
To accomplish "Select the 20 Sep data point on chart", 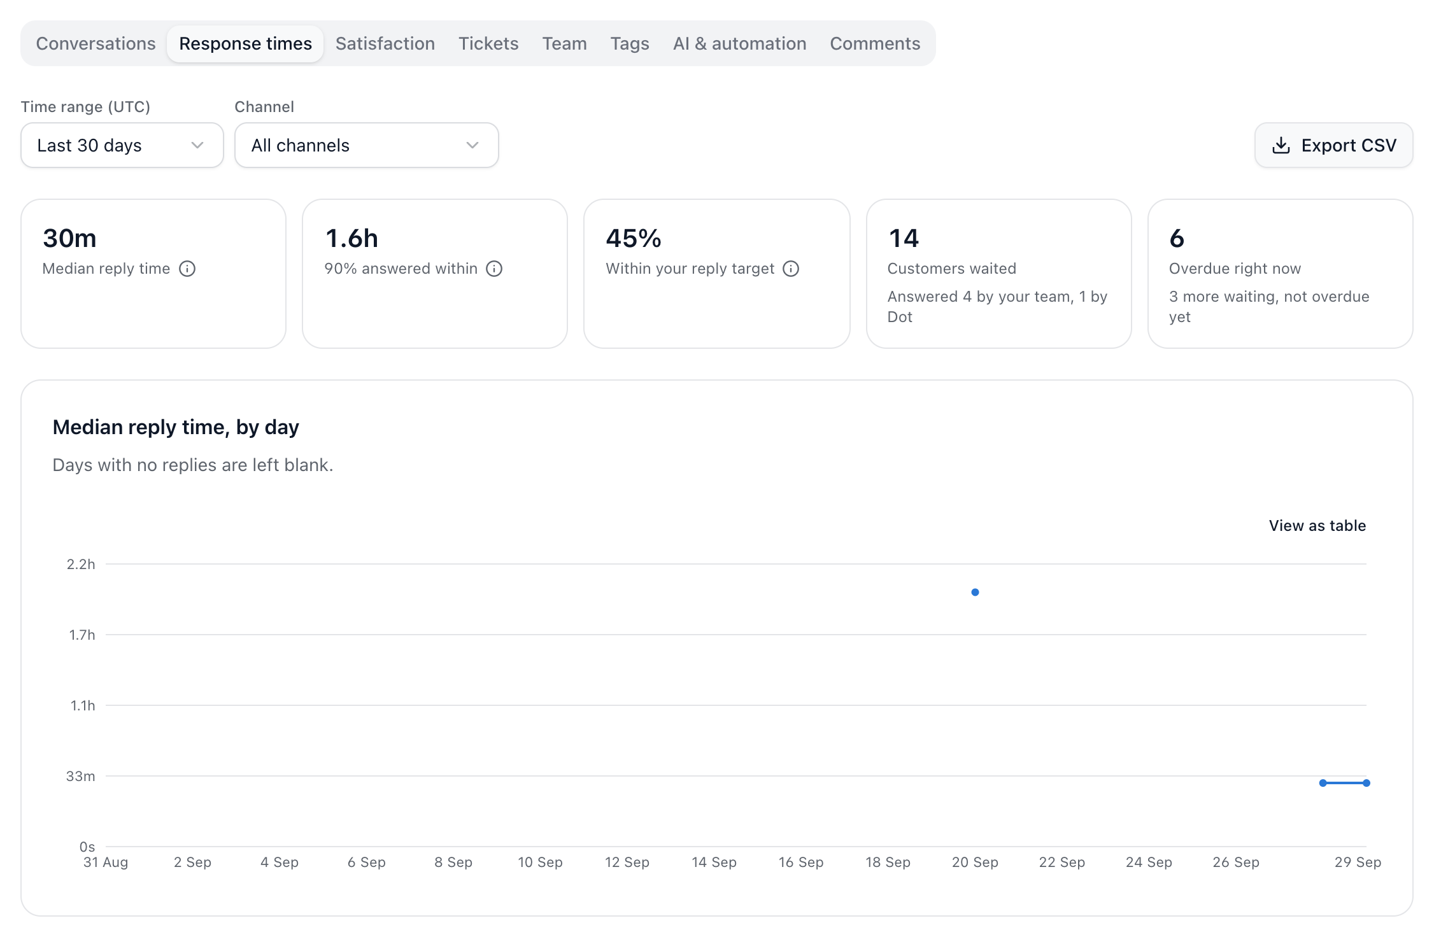I will pyautogui.click(x=975, y=592).
